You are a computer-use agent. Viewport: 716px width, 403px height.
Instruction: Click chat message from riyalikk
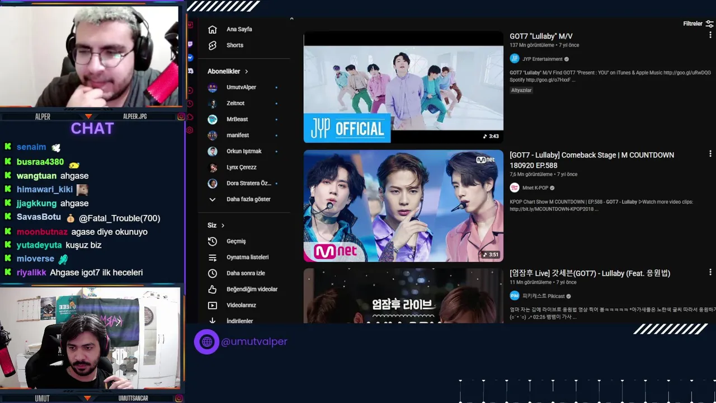pos(96,273)
